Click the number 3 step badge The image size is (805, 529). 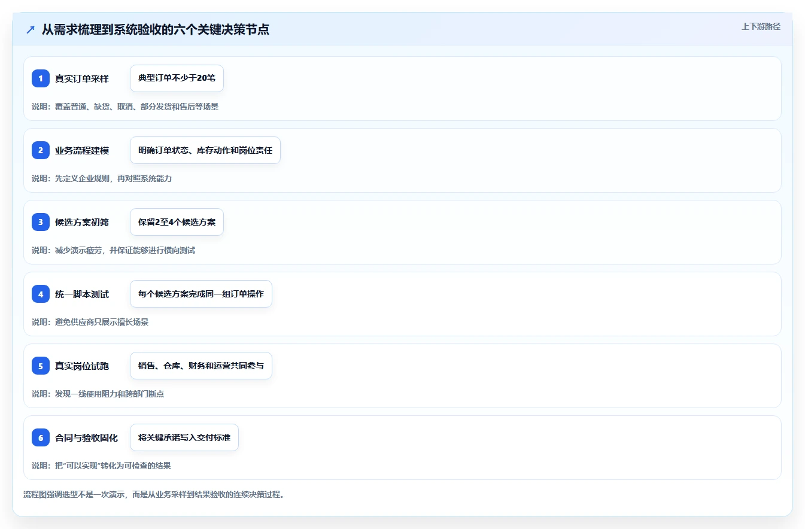(x=41, y=222)
